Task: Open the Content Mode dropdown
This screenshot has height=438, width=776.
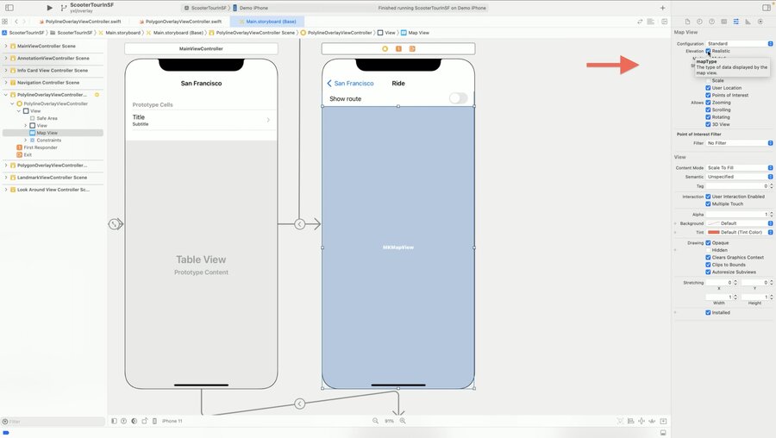Action: (x=740, y=168)
